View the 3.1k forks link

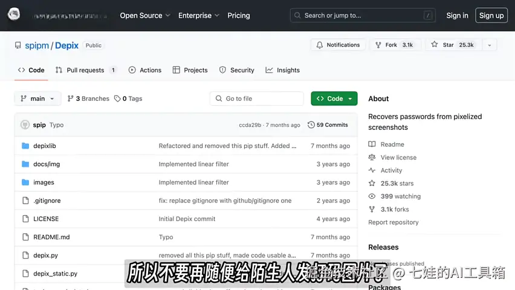tap(395, 209)
